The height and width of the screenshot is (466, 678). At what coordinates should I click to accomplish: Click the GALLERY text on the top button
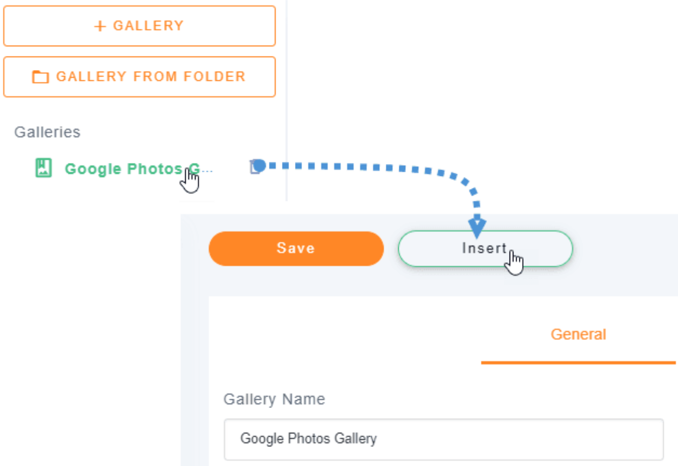(148, 26)
